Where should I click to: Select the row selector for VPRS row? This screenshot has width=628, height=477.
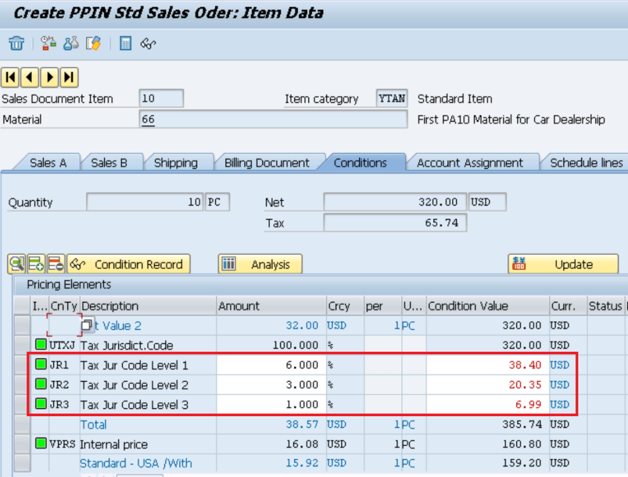point(21,444)
